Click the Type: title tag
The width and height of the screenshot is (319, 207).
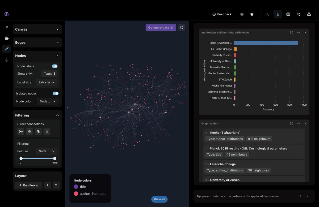click(214, 154)
